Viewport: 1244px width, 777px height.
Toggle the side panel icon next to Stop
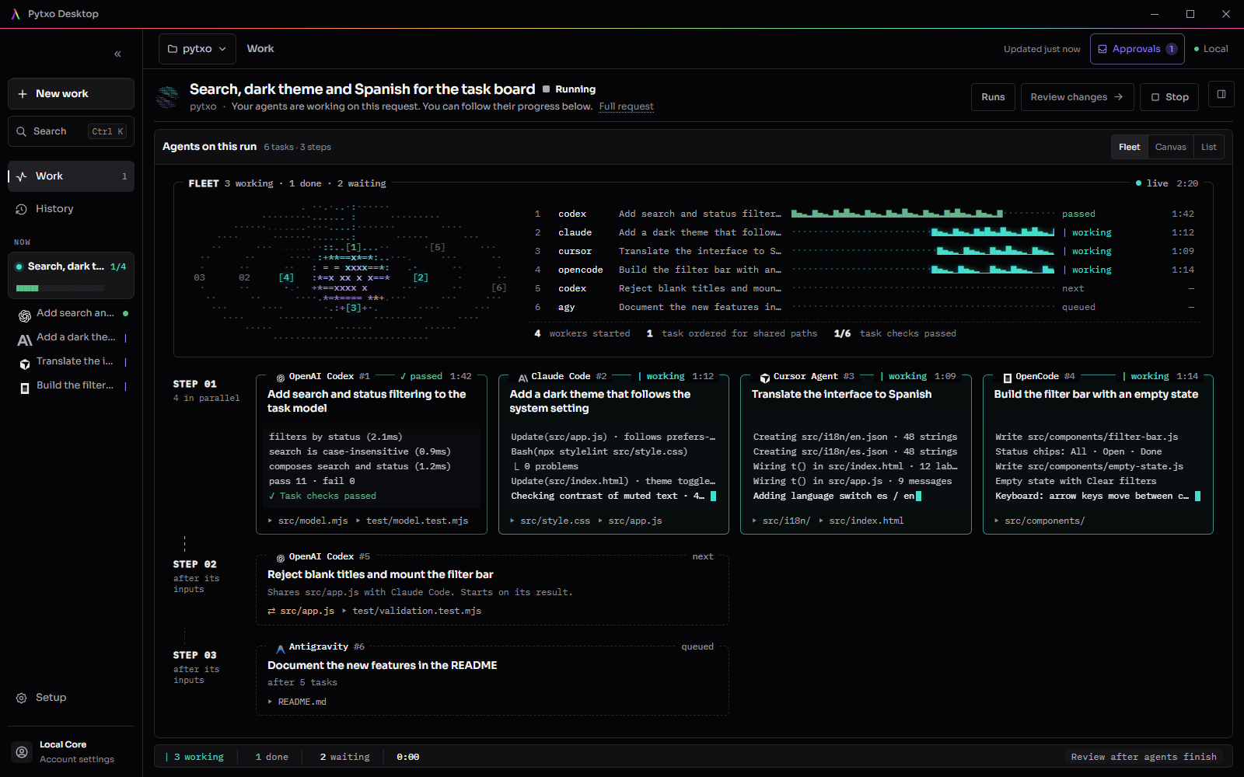(1221, 96)
